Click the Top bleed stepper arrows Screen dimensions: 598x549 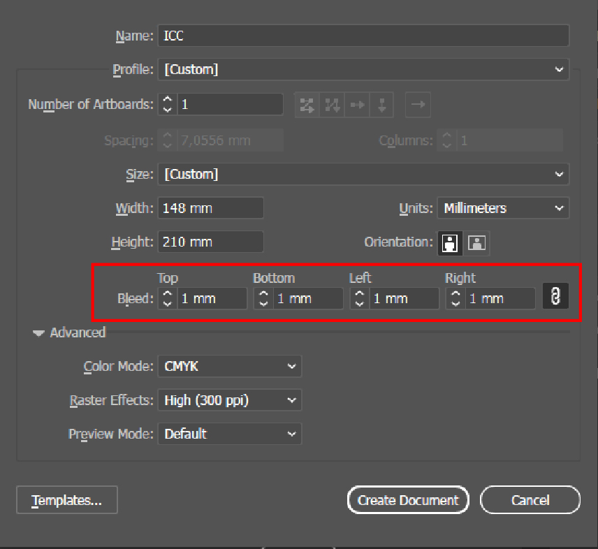click(x=168, y=298)
